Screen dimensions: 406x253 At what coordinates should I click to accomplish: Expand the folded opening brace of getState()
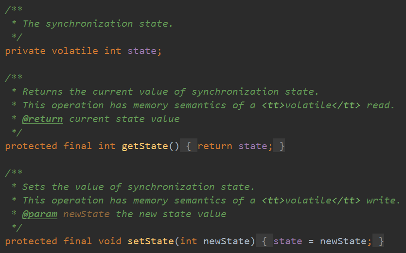189,146
